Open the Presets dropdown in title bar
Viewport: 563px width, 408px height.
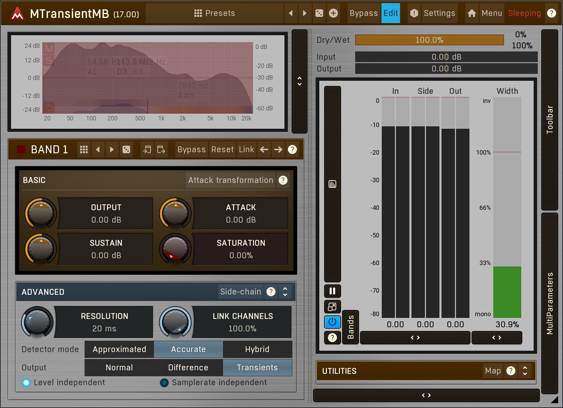214,13
